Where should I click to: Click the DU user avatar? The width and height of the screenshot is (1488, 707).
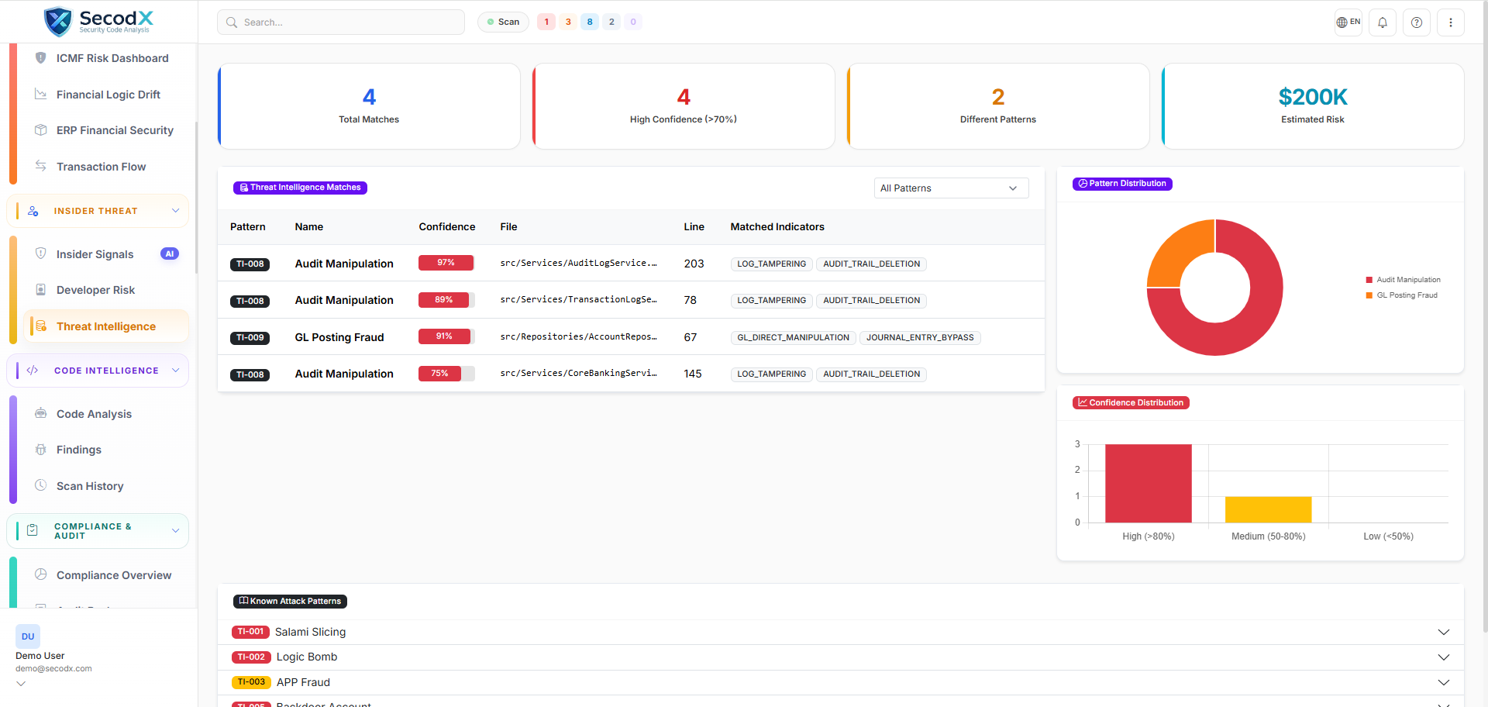point(28,636)
